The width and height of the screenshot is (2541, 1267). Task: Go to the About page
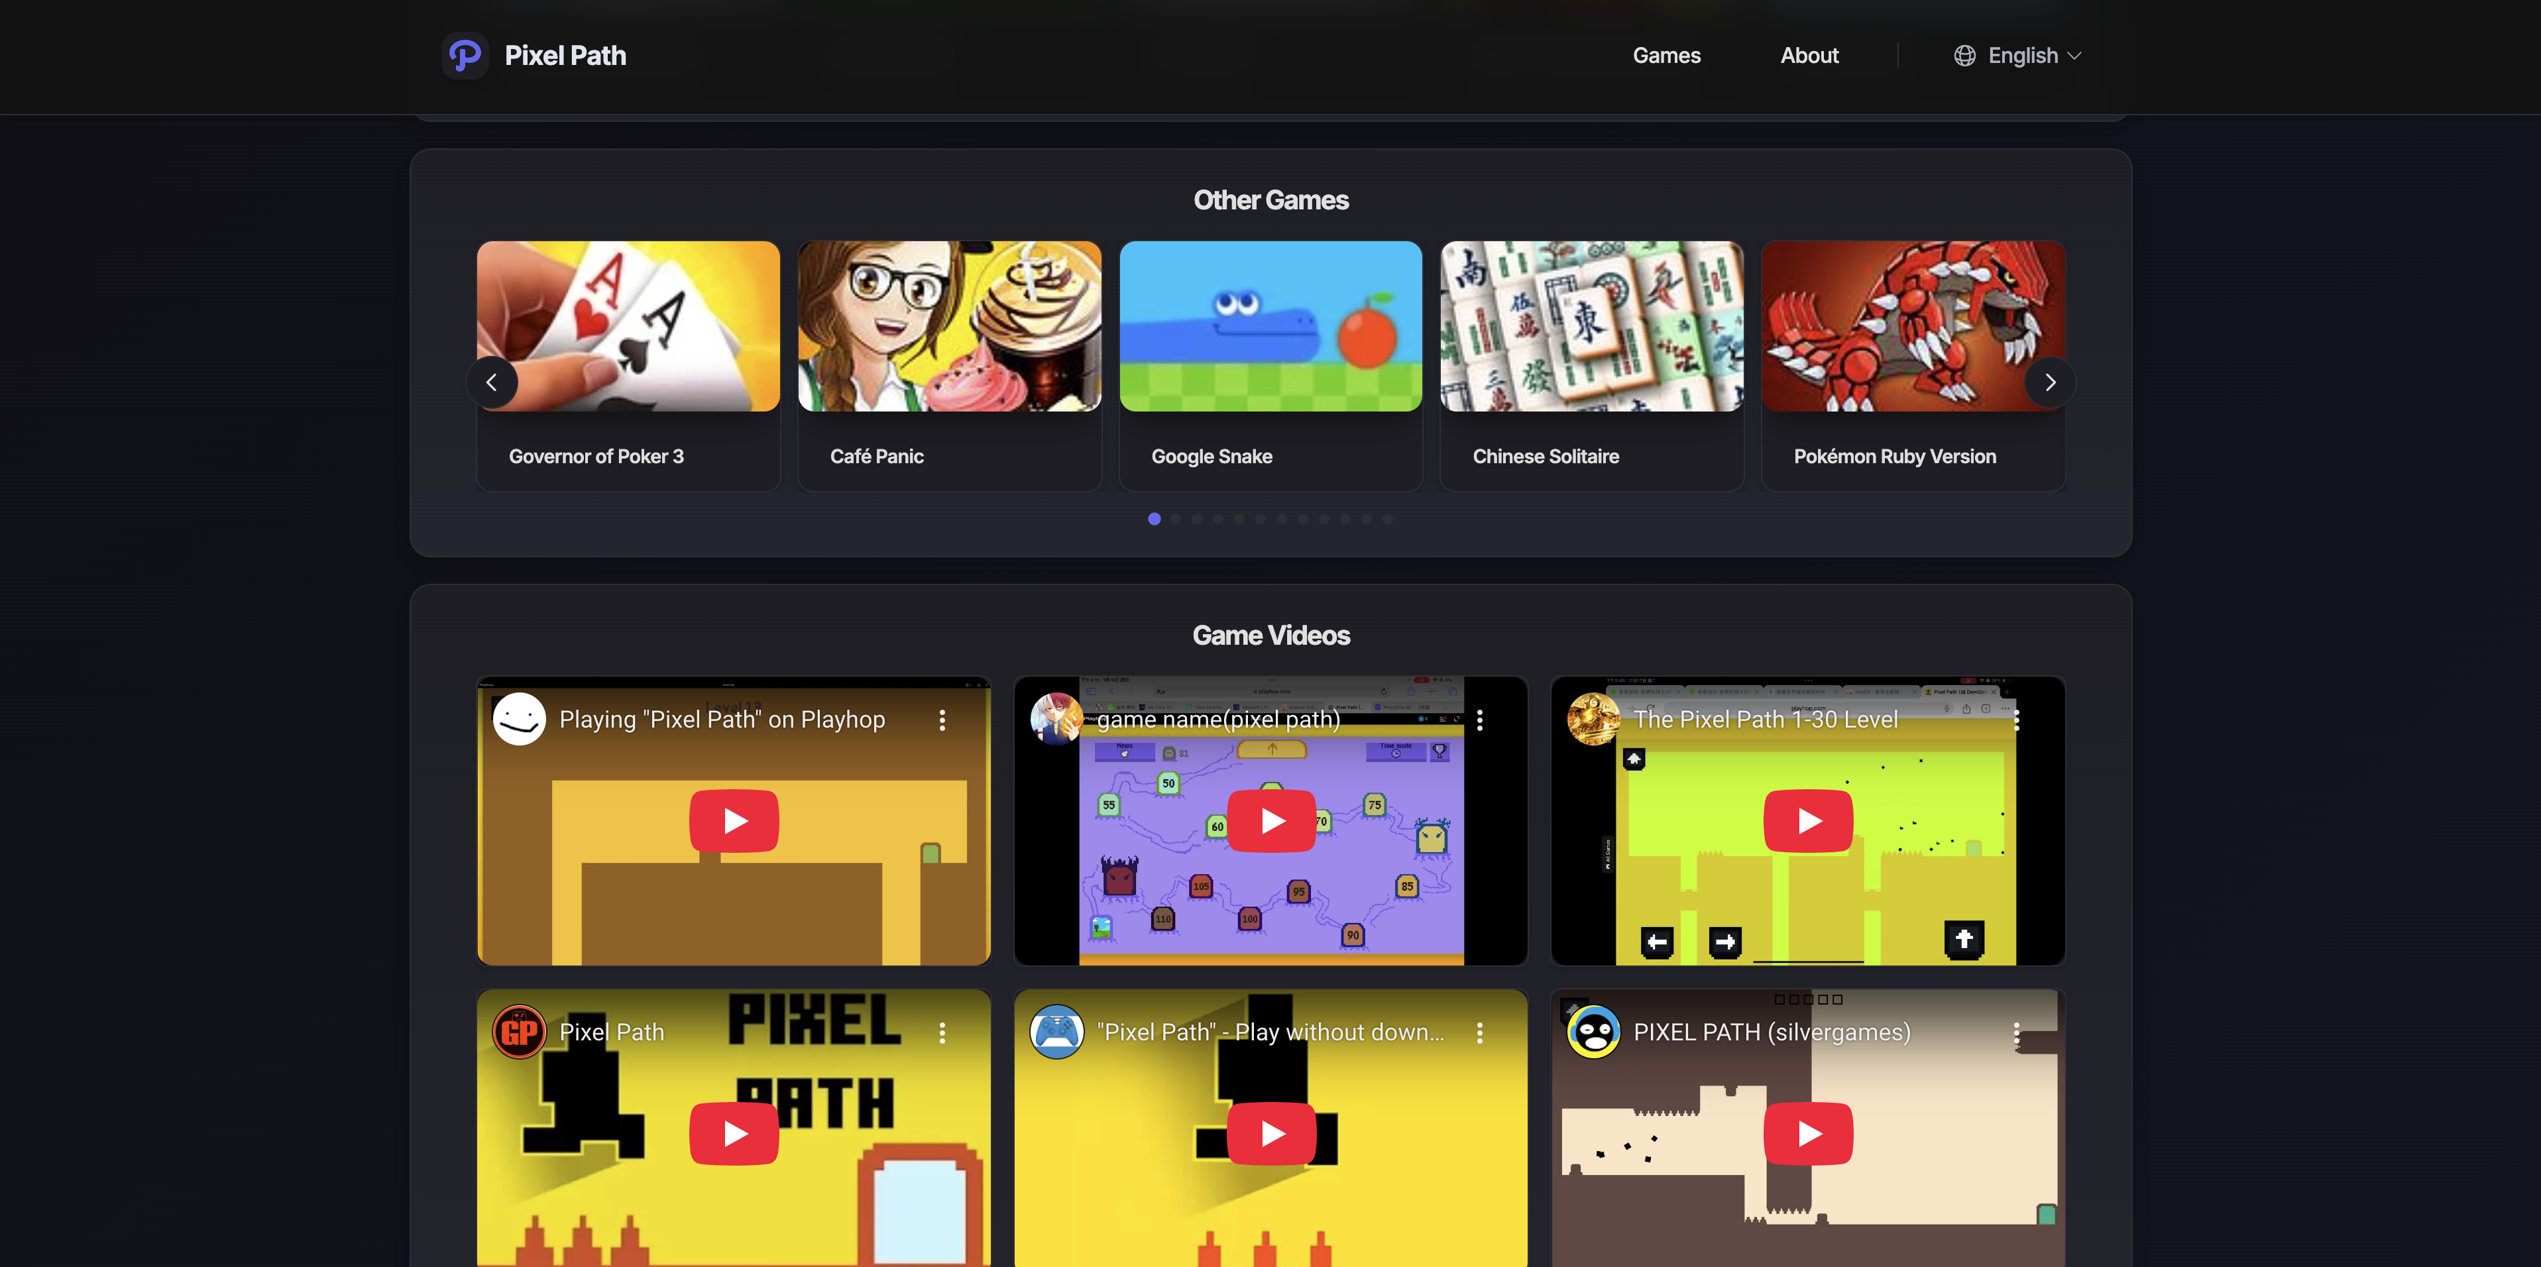coord(1809,56)
